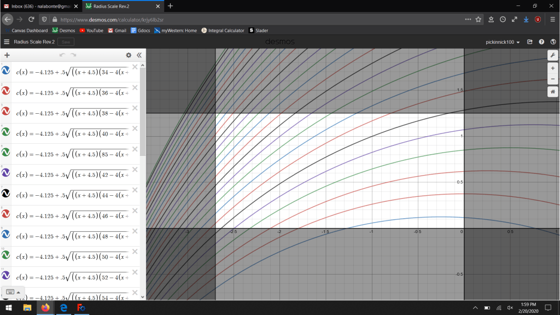This screenshot has width=560, height=315.
Task: Zoom out of the graph
Action: (552, 80)
